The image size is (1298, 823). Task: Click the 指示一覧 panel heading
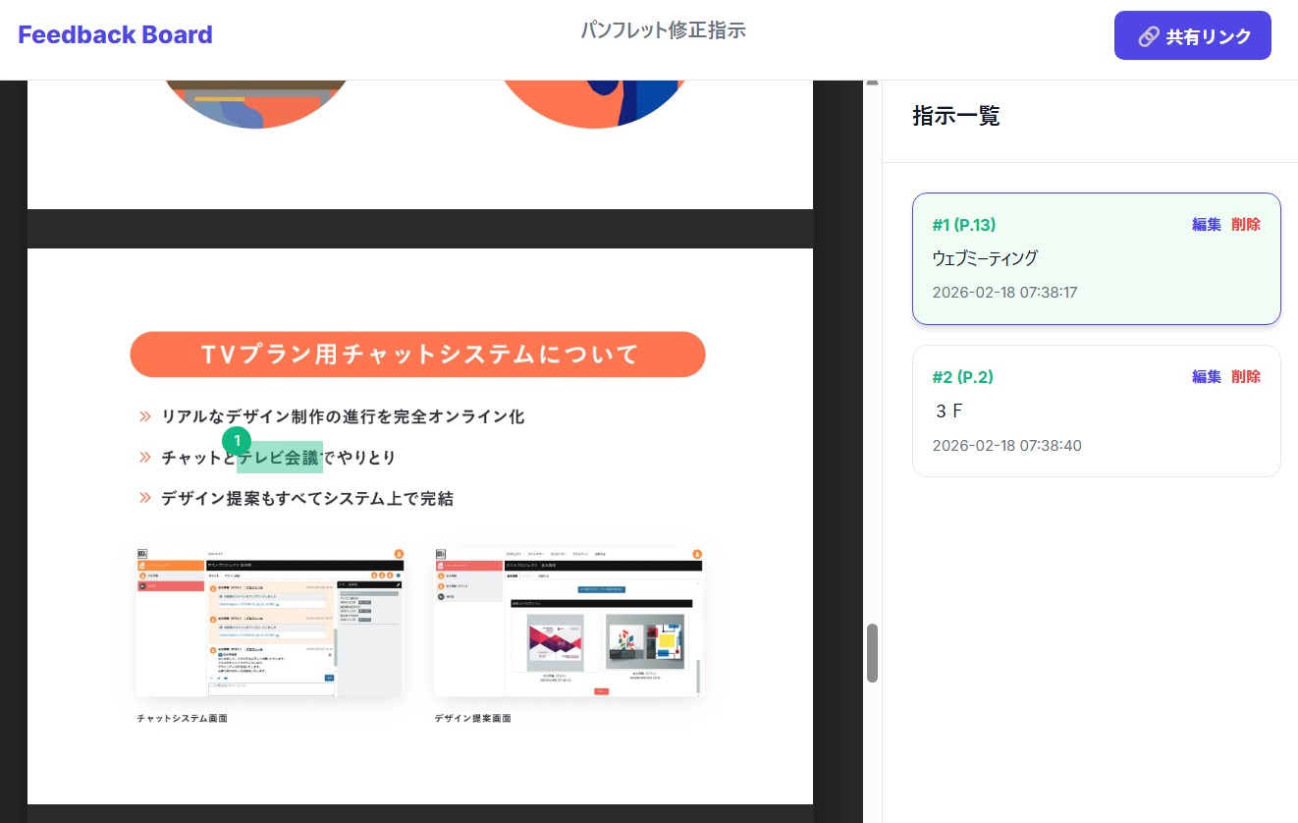956,116
